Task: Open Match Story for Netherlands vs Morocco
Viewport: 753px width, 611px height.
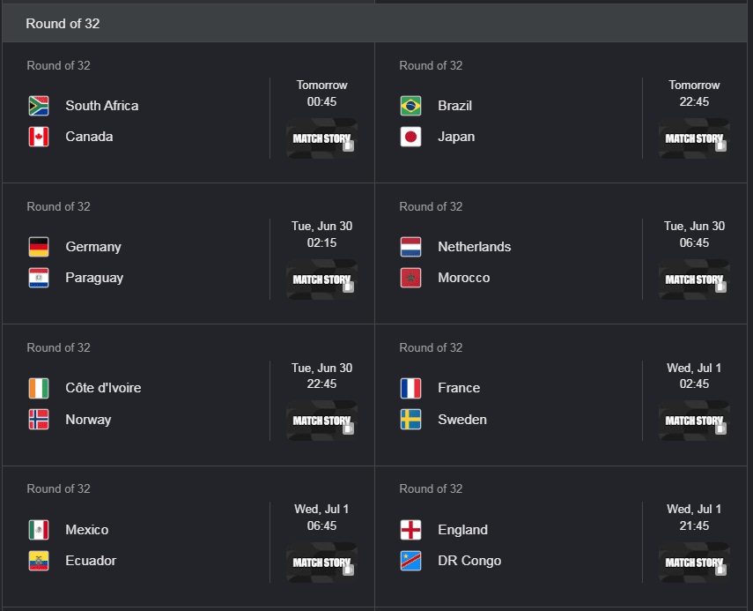Action: pyautogui.click(x=694, y=279)
